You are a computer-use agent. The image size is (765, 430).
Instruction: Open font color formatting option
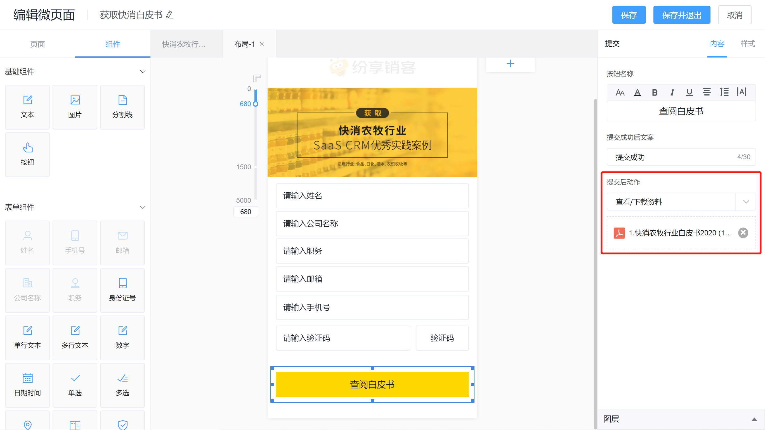click(x=637, y=92)
